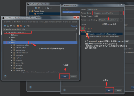Go to home directory in file chooser

5,26
